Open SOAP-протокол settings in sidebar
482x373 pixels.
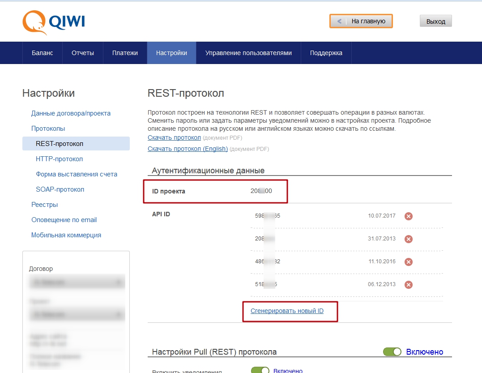[x=60, y=189]
